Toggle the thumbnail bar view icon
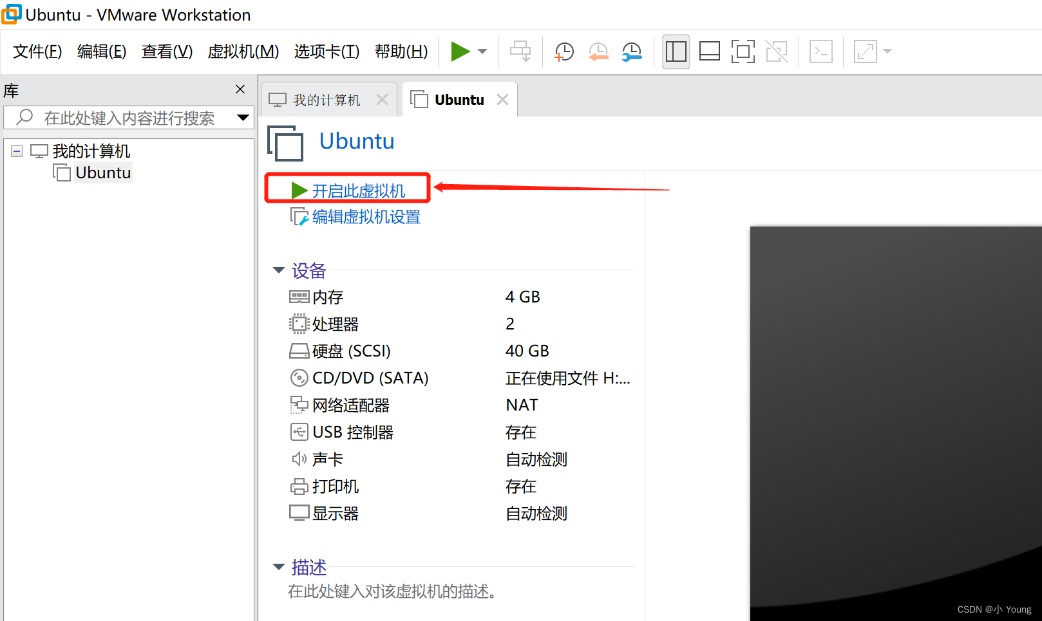Screen dimensions: 1042x621 710,51
